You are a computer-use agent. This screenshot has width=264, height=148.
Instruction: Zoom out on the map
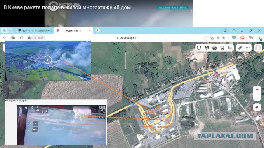(257, 97)
